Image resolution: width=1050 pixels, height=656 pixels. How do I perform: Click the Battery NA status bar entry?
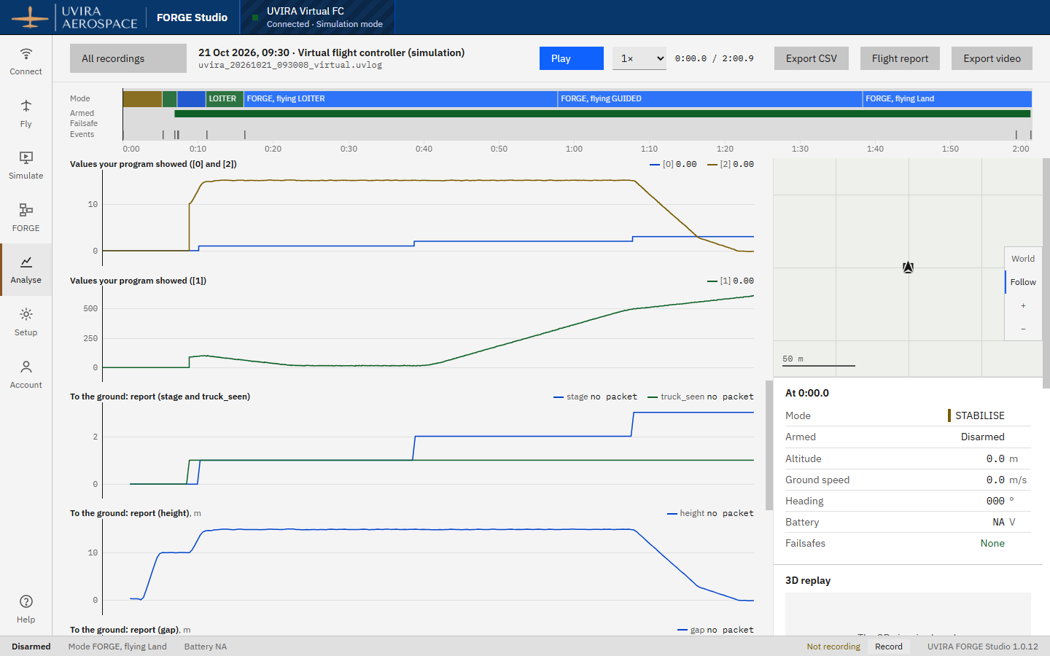point(206,647)
